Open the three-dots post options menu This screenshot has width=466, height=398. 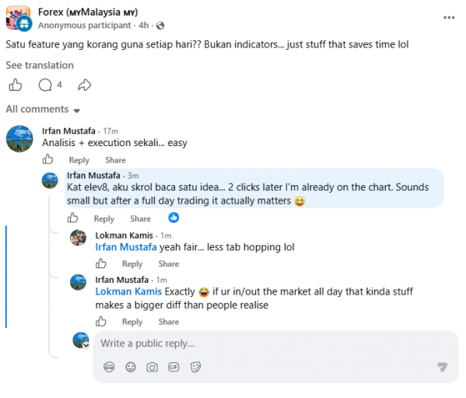(x=449, y=18)
